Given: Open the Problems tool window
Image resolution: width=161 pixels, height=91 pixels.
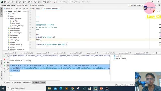Looking at the screenshot, I should [16, 83].
